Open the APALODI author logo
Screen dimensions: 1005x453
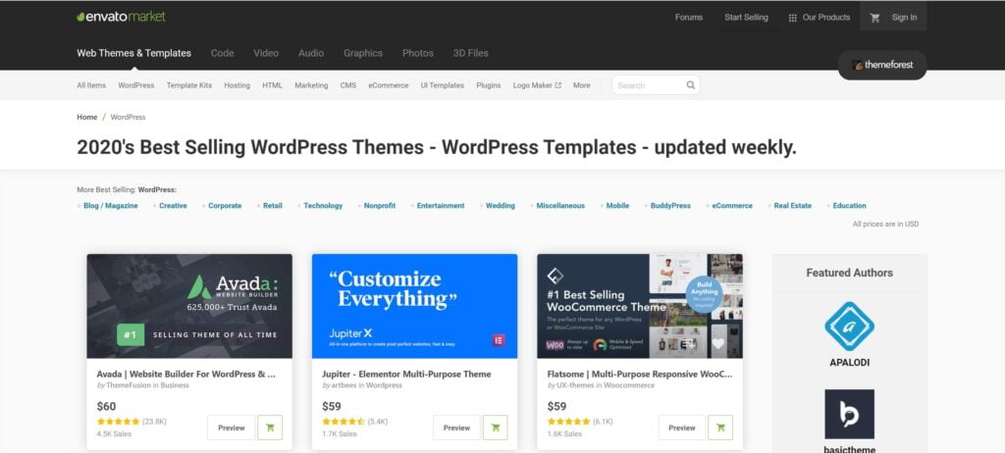(x=849, y=327)
